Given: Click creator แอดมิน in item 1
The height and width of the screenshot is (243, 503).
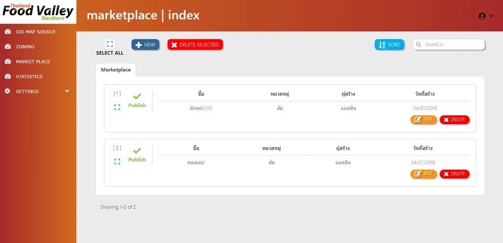Looking at the screenshot, I should 348,108.
